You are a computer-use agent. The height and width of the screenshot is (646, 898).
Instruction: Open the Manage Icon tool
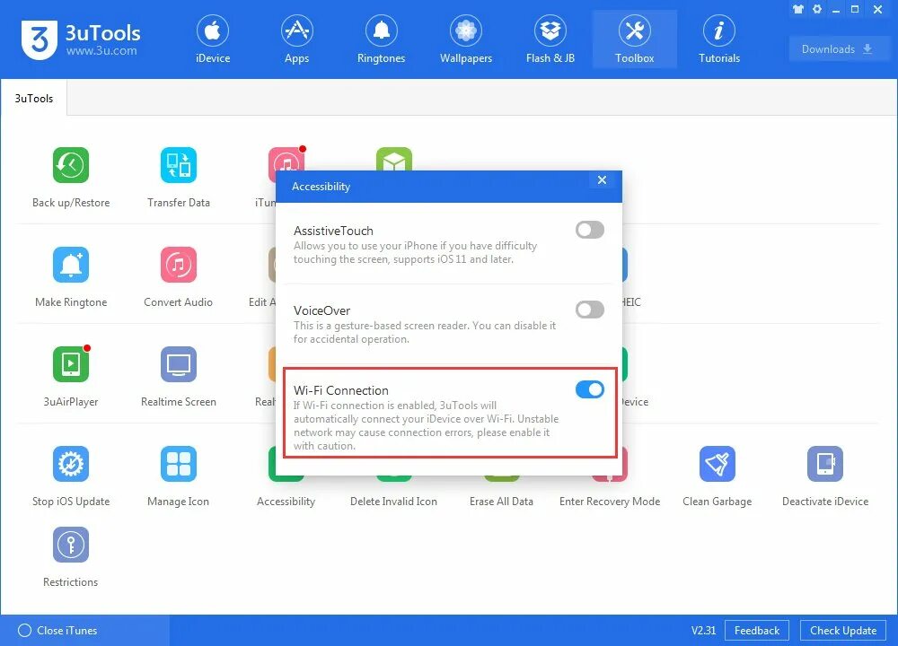click(179, 464)
